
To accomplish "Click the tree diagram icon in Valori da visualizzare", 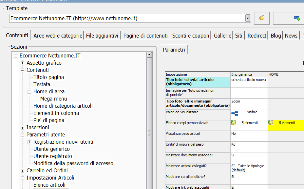I will point(235,113).
